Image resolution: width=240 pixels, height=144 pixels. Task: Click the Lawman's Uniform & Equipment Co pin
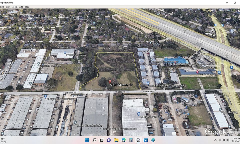coord(148,83)
